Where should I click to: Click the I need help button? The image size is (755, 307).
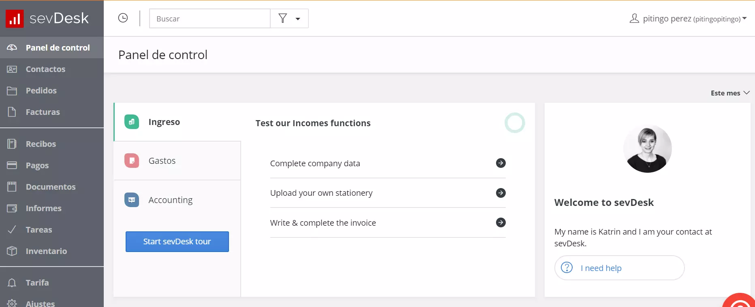point(619,268)
